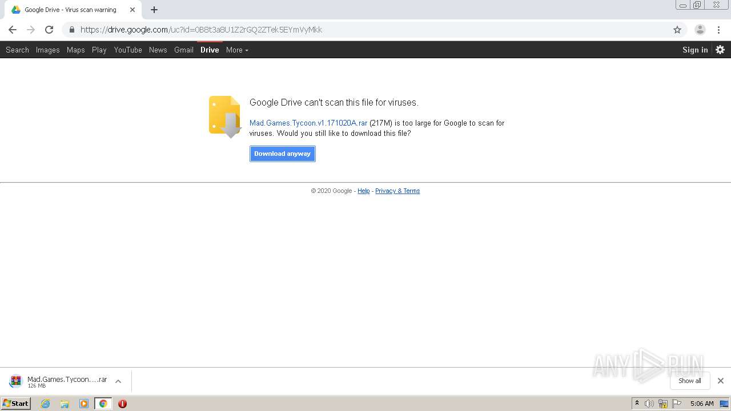Open News in Google bar

(x=158, y=50)
